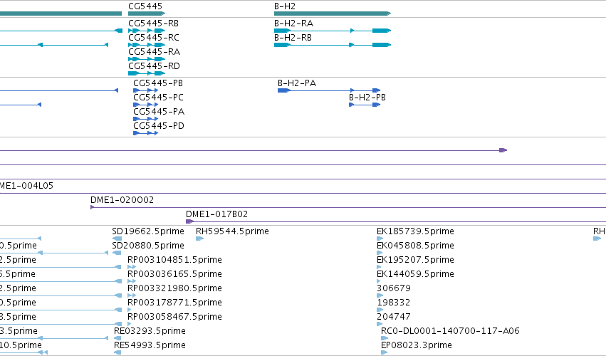Click the CG5445 gene label
606x356 pixels.
click(x=145, y=6)
